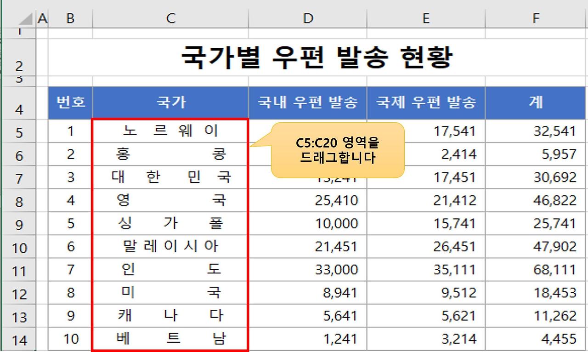Select column header C
Screen dimensions: 588x352
pos(170,18)
